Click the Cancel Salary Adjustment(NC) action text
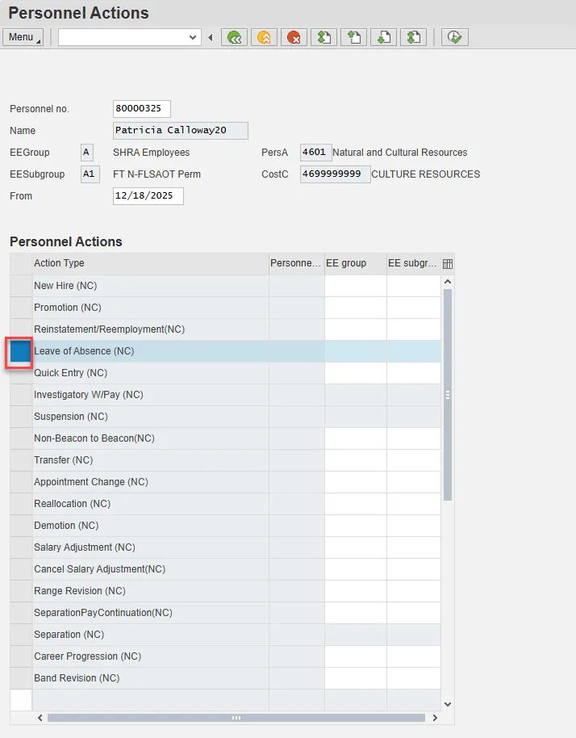Viewport: 576px width, 738px height. [x=100, y=569]
